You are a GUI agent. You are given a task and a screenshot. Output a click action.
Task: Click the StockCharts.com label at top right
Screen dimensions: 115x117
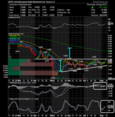100,2
